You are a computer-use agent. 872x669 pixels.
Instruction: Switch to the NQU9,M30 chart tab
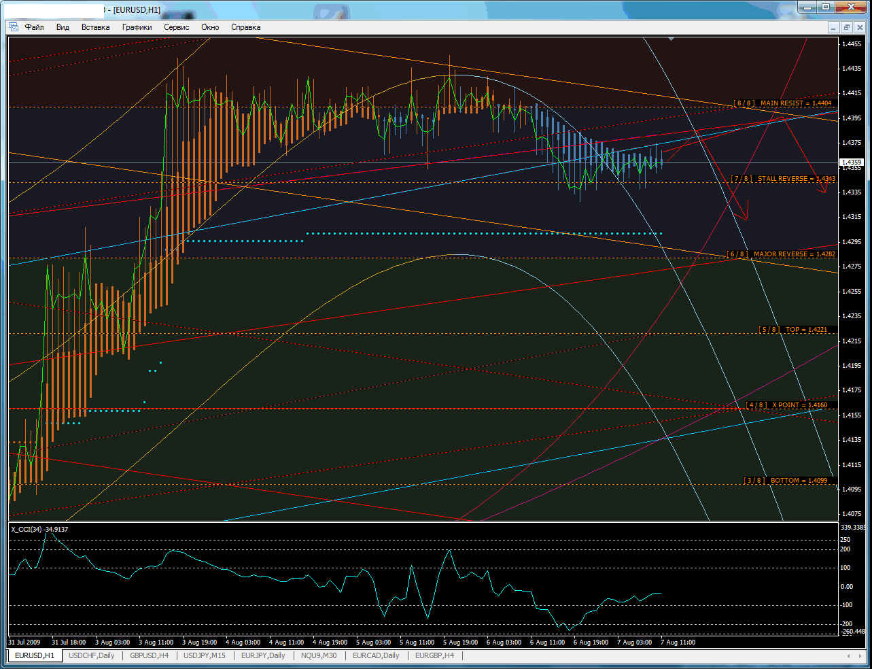pos(319,655)
